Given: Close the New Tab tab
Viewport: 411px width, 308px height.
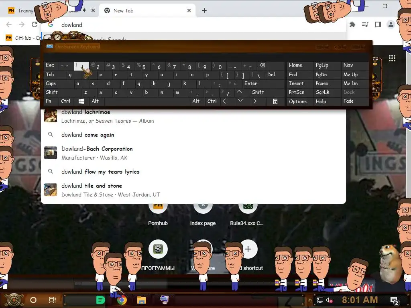Looking at the screenshot, I should pyautogui.click(x=189, y=10).
